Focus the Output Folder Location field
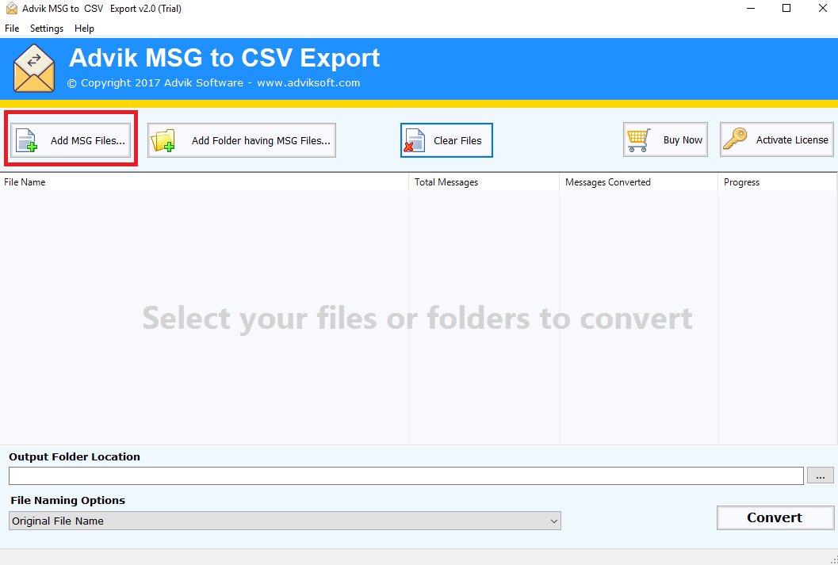This screenshot has height=565, width=838. point(406,475)
